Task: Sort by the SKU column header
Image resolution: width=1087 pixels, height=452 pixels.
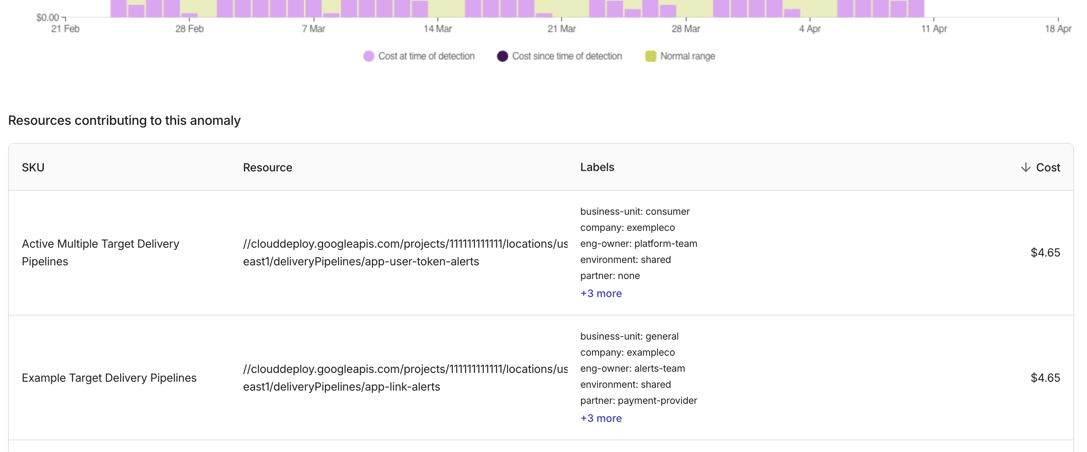Action: click(x=33, y=168)
